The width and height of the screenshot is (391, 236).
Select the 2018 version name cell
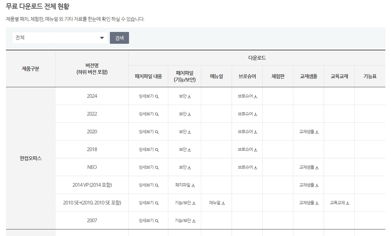click(x=92, y=149)
